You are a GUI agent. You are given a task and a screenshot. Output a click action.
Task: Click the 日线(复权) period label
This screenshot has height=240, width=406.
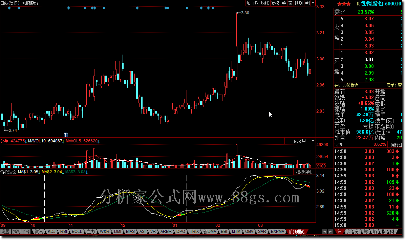click(x=10, y=3)
